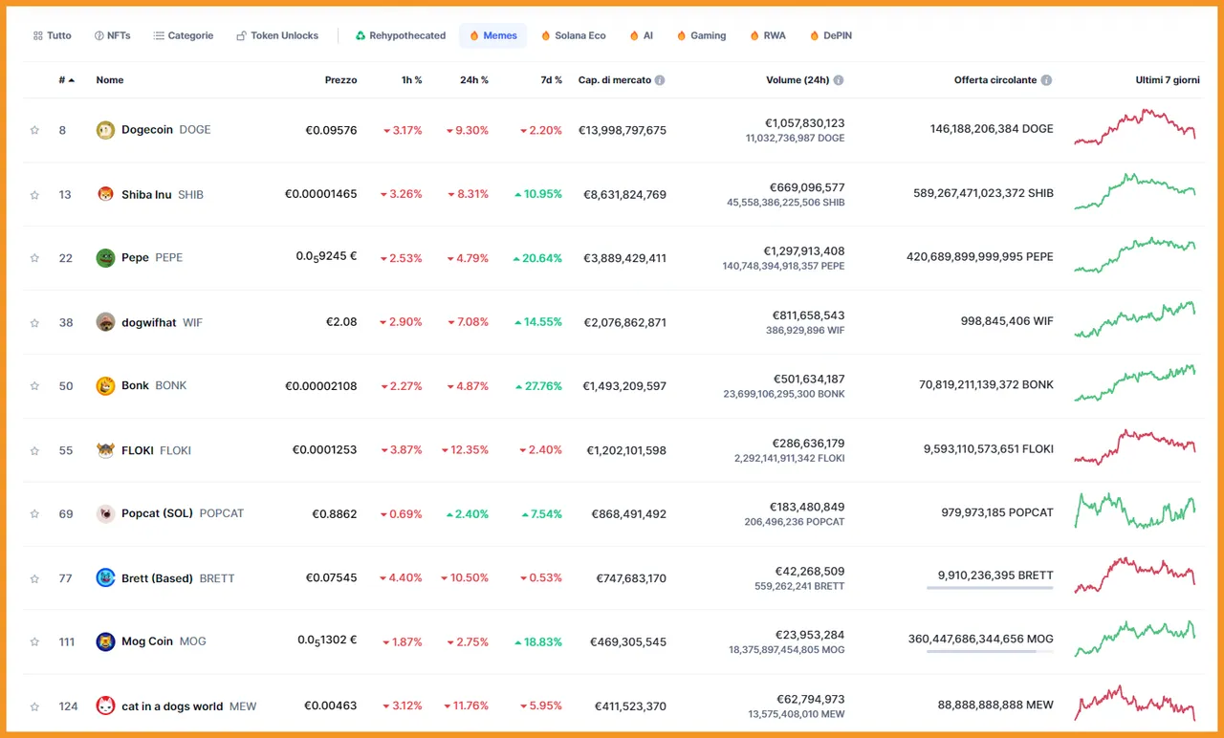1224x738 pixels.
Task: Sort by Offerta circolante header
Action: point(995,80)
